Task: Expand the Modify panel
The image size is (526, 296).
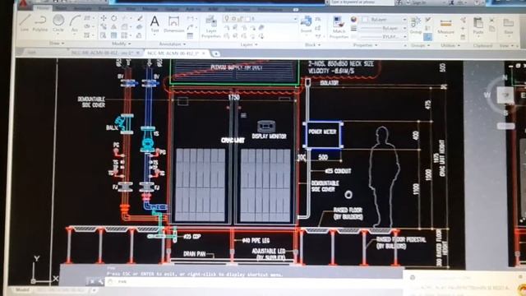Action: [x=121, y=44]
